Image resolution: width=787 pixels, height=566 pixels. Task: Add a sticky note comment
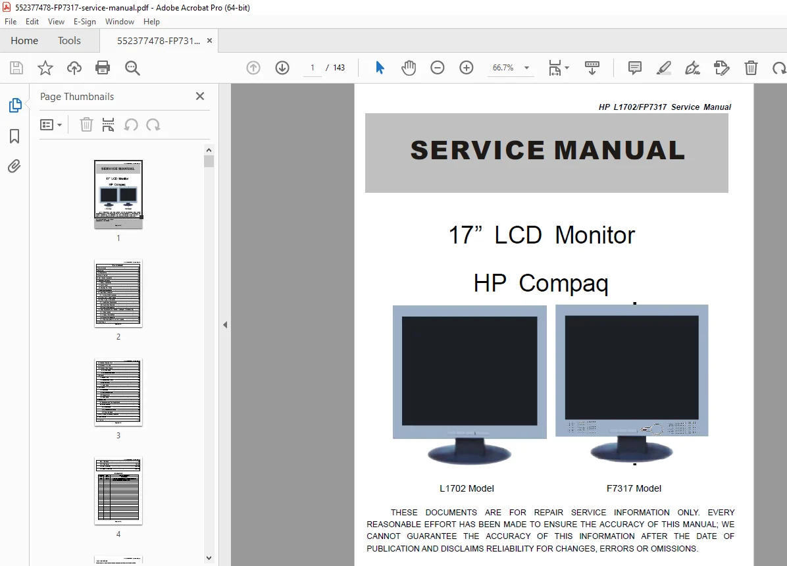(635, 68)
